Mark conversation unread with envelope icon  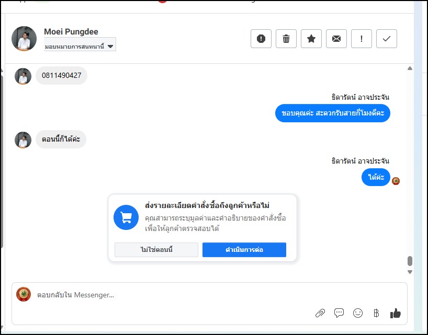point(336,39)
